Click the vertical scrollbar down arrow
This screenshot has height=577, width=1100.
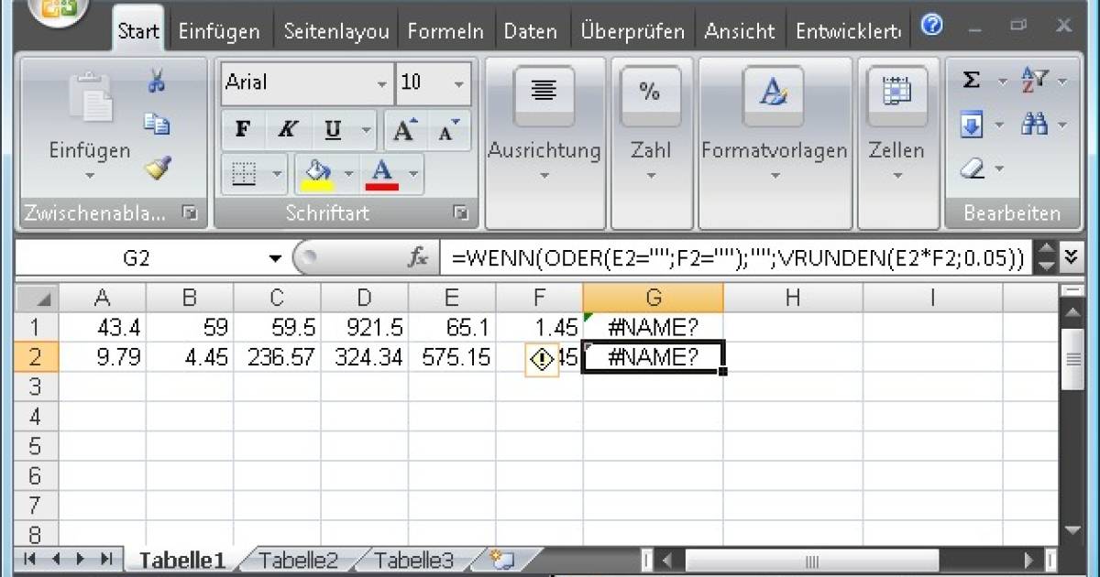point(1072,530)
